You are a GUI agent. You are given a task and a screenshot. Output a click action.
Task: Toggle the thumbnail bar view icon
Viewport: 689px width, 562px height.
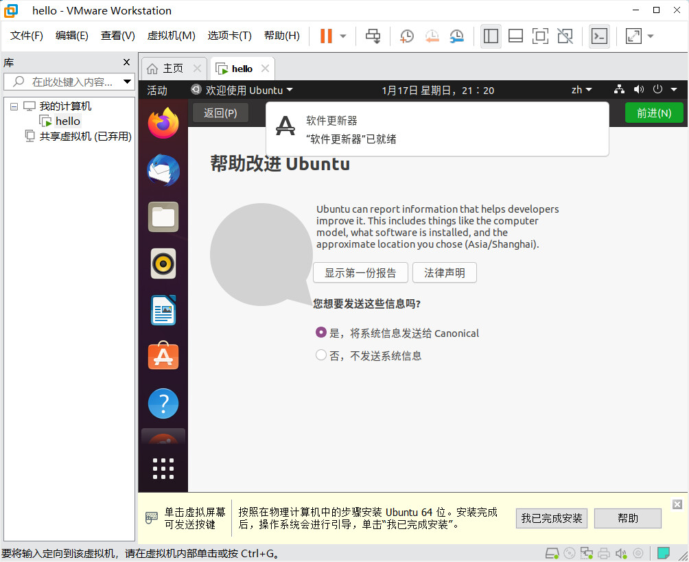click(x=515, y=36)
